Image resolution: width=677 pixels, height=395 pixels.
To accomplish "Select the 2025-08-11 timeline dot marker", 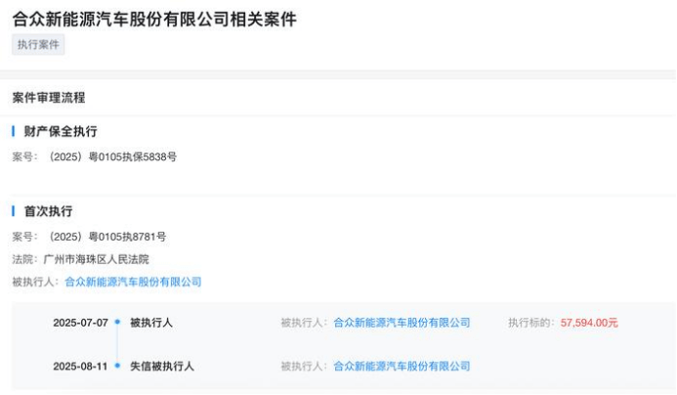I will (x=117, y=366).
